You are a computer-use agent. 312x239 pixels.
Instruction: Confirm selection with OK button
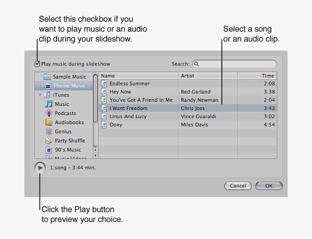tap(269, 186)
